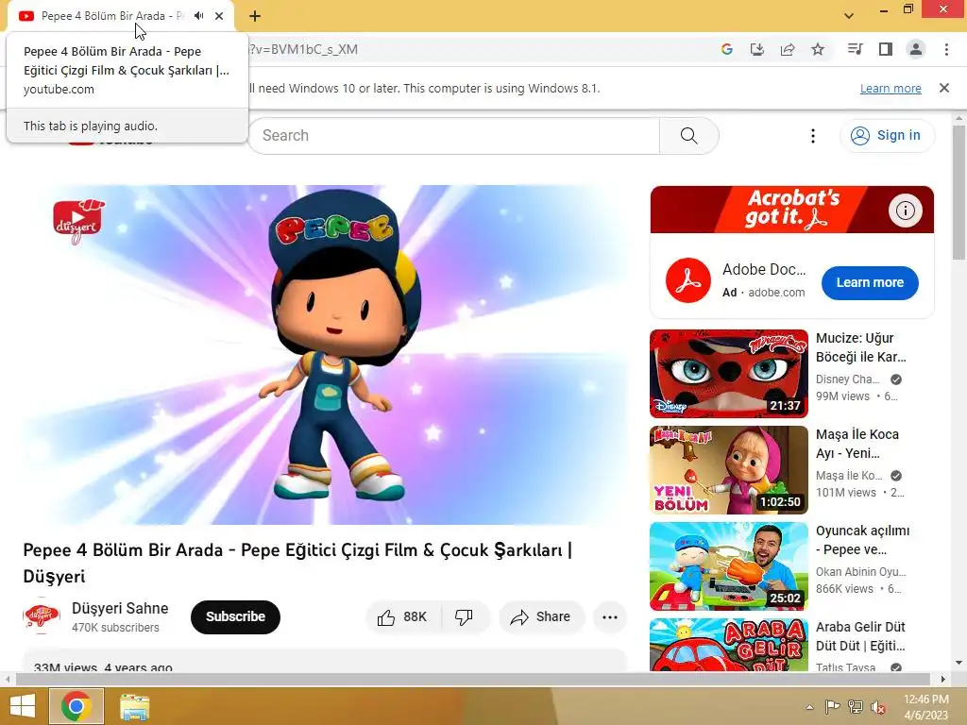
Task: Click the share page icon in the address bar
Action: coord(788,49)
